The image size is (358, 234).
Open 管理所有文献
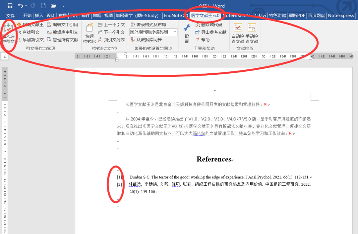pos(62,40)
